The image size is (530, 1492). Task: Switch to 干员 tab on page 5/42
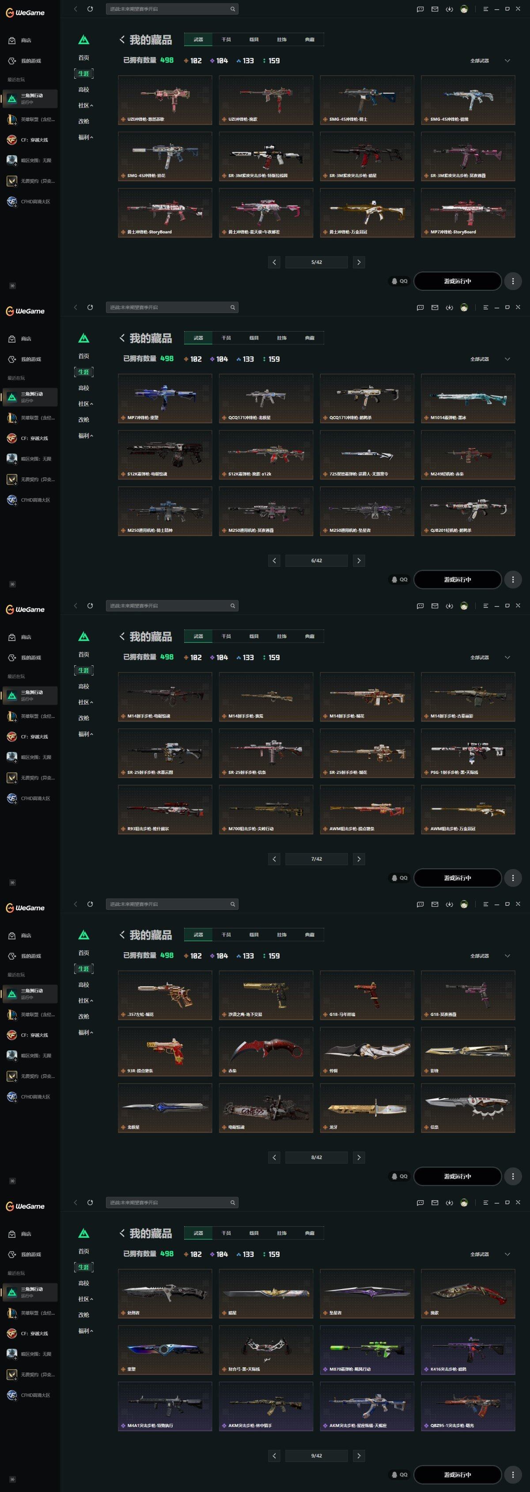tap(226, 39)
